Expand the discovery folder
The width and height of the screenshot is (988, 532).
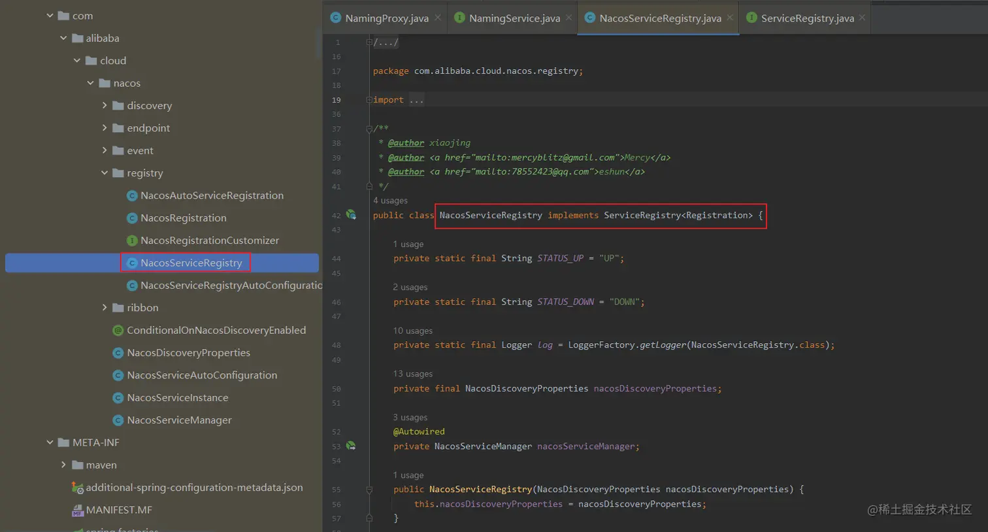click(x=105, y=105)
